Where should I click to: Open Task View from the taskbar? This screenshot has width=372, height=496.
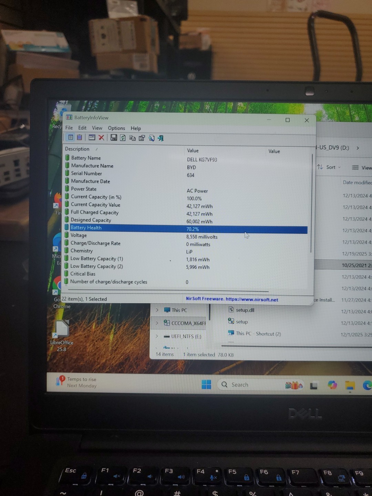pyautogui.click(x=313, y=385)
